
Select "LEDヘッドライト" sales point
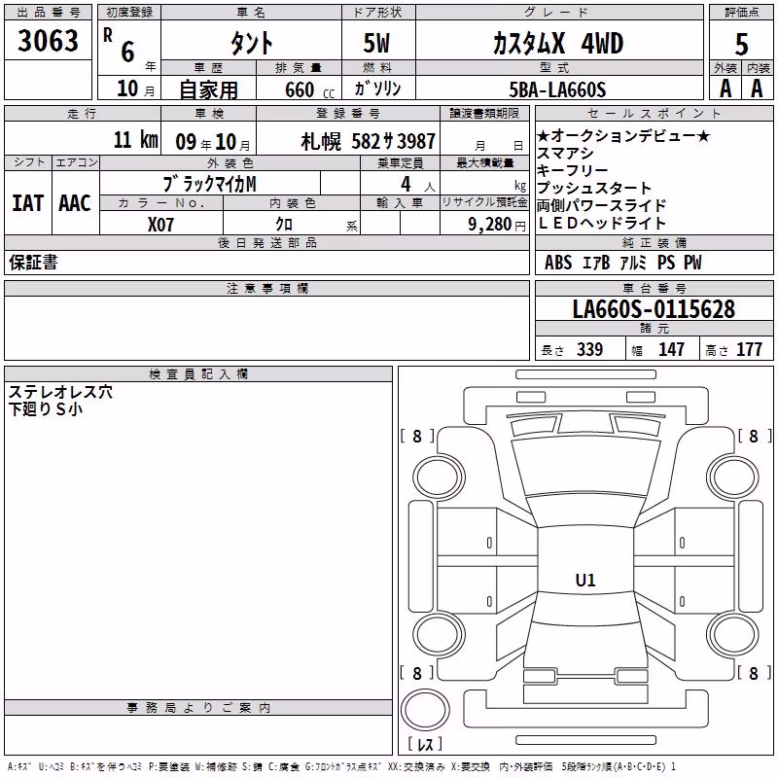pyautogui.click(x=601, y=223)
